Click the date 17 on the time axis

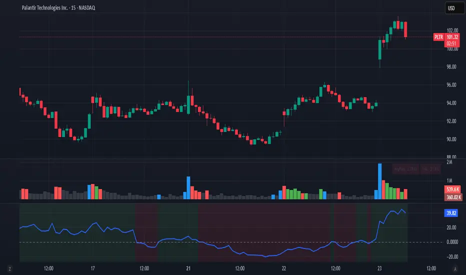(x=92, y=268)
